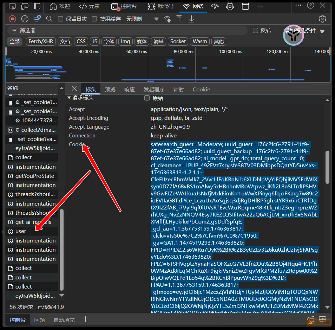Screen dimensions: 335x330
Task: Click the import HAR upload arrow
Action: click(179, 19)
